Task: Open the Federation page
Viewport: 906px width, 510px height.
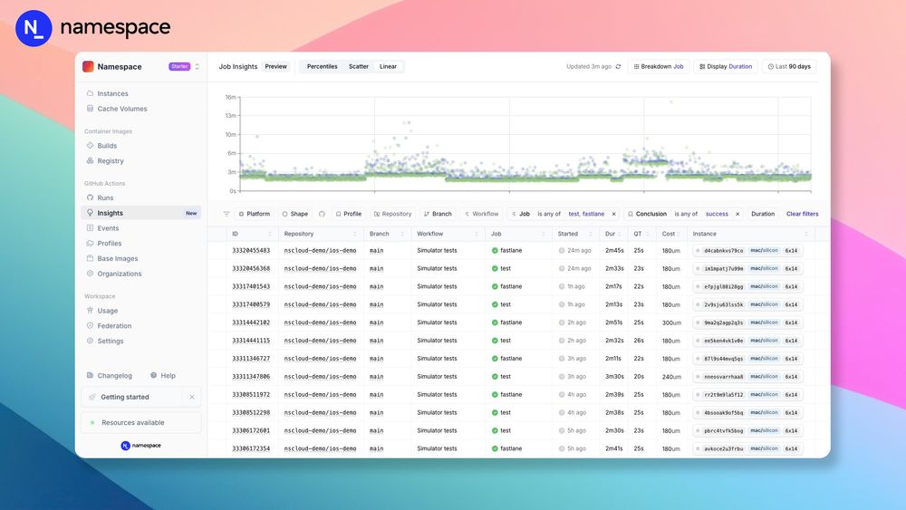Action: (x=114, y=326)
